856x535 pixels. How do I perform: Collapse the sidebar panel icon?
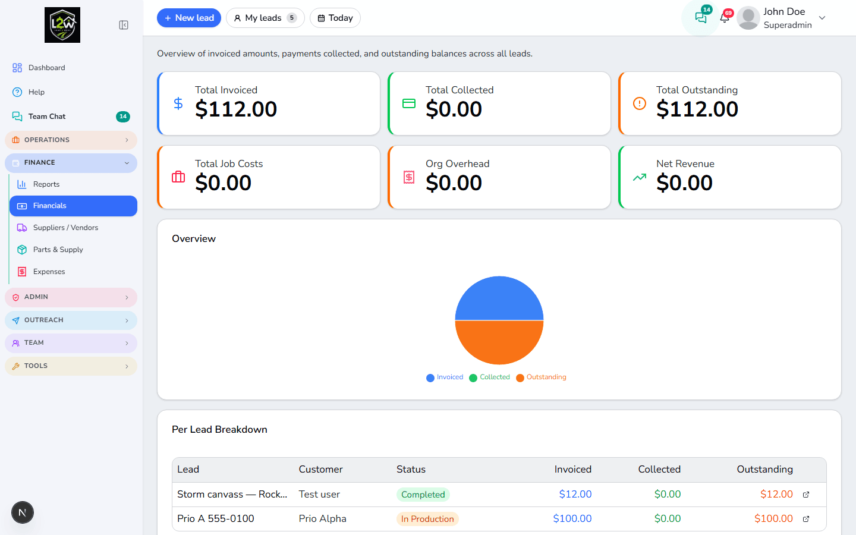pos(124,25)
